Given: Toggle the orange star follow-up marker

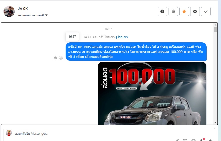Looking at the screenshot, I should (184, 11).
